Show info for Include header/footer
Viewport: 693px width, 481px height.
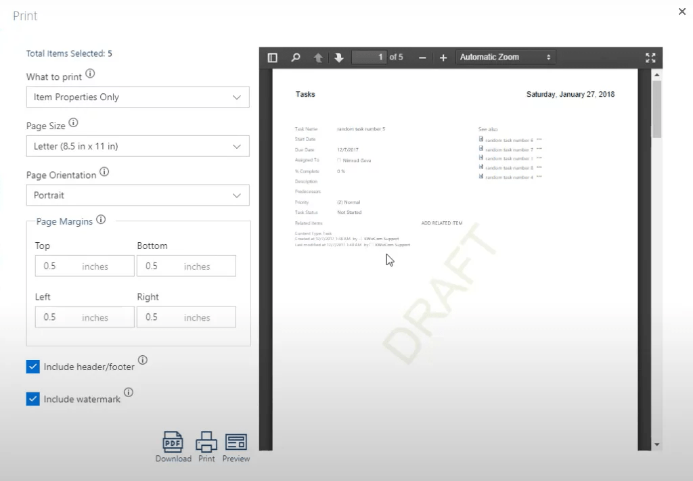143,360
